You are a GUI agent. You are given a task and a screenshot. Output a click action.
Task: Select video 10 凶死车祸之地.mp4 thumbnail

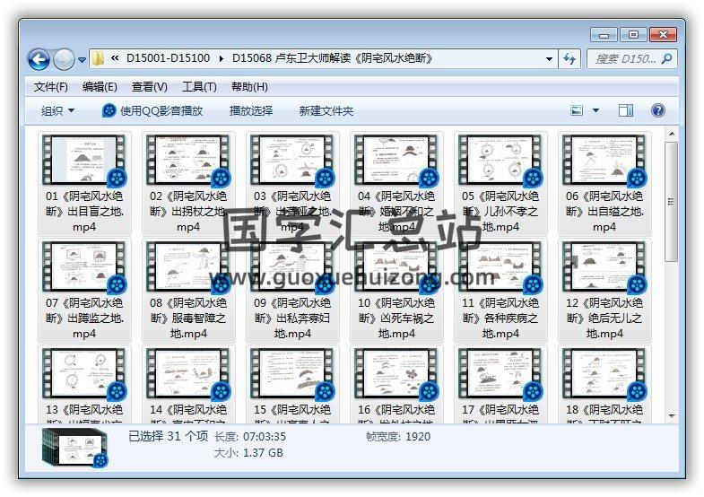coord(396,267)
